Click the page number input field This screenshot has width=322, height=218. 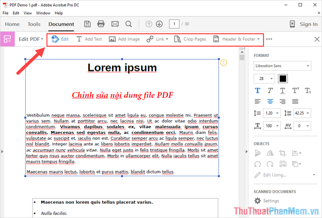174,24
